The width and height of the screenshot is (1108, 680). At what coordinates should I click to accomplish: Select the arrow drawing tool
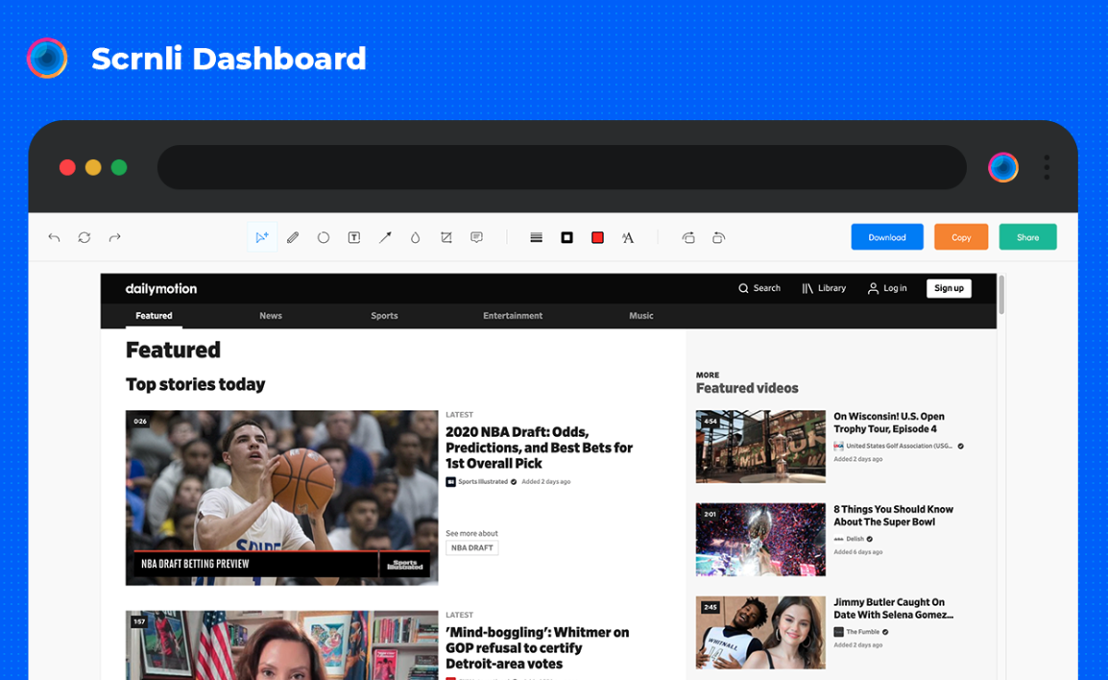point(384,237)
